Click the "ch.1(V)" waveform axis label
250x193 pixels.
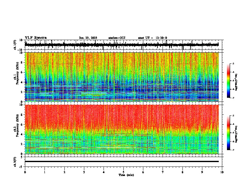point(15,45)
